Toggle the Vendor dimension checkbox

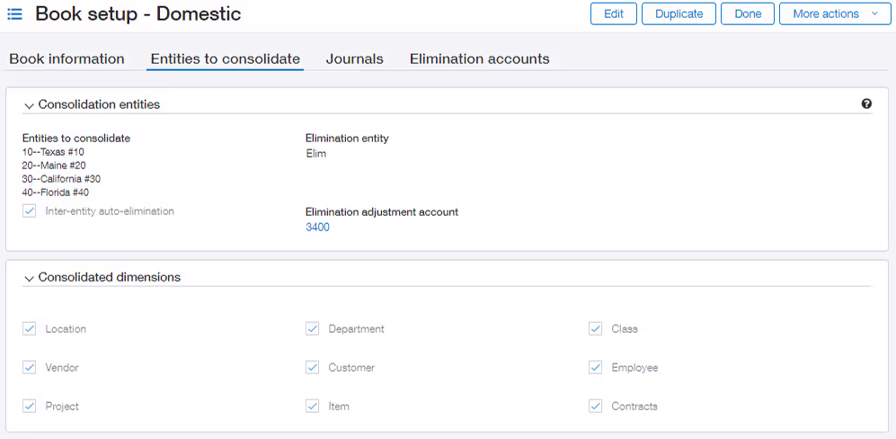pos(29,367)
